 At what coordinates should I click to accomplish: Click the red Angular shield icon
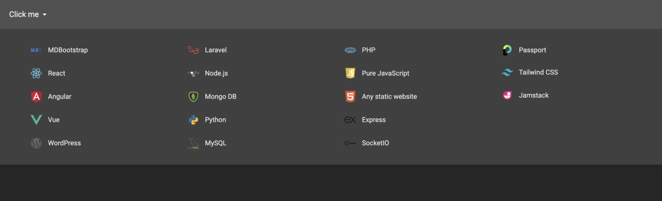[36, 97]
